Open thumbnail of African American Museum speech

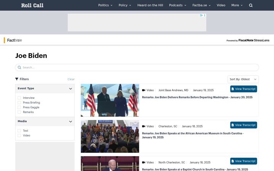[x=110, y=136]
